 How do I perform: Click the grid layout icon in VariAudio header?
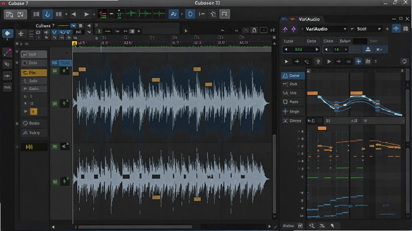(x=405, y=29)
